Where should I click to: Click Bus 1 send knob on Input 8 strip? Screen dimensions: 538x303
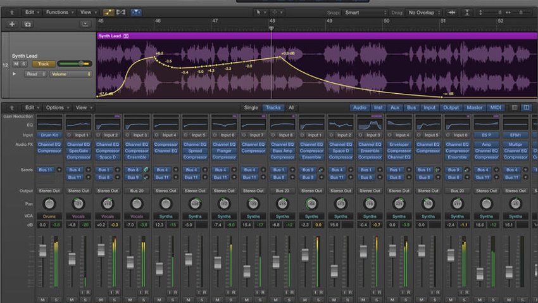pyautogui.click(x=292, y=170)
